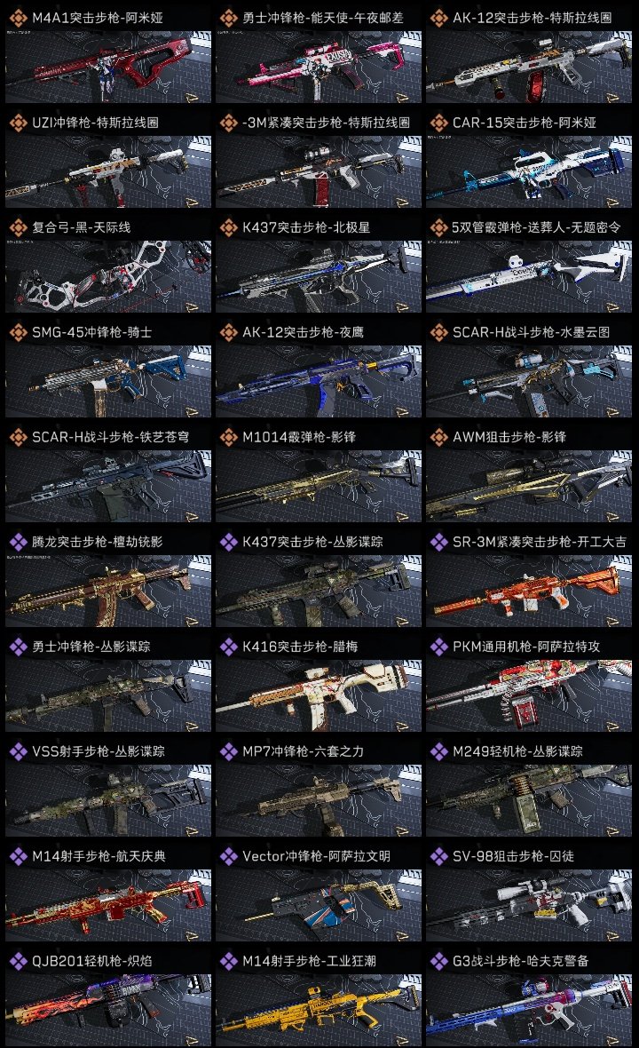Click orange rarity icon beside AWM狙击步枪-影锋
Viewport: 639px width, 1048px height.
tap(438, 436)
